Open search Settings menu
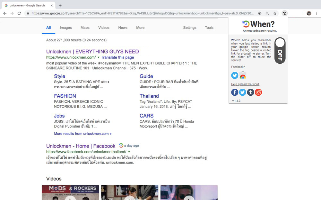 [x=190, y=28]
